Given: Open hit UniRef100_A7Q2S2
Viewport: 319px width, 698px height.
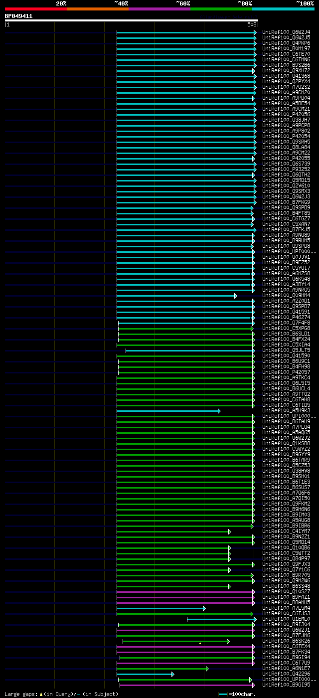Looking at the screenshot, I should coord(286,87).
